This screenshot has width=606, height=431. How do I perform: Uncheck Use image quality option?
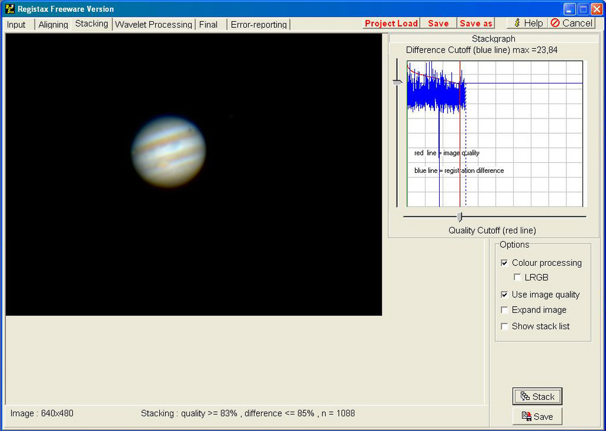coord(504,295)
